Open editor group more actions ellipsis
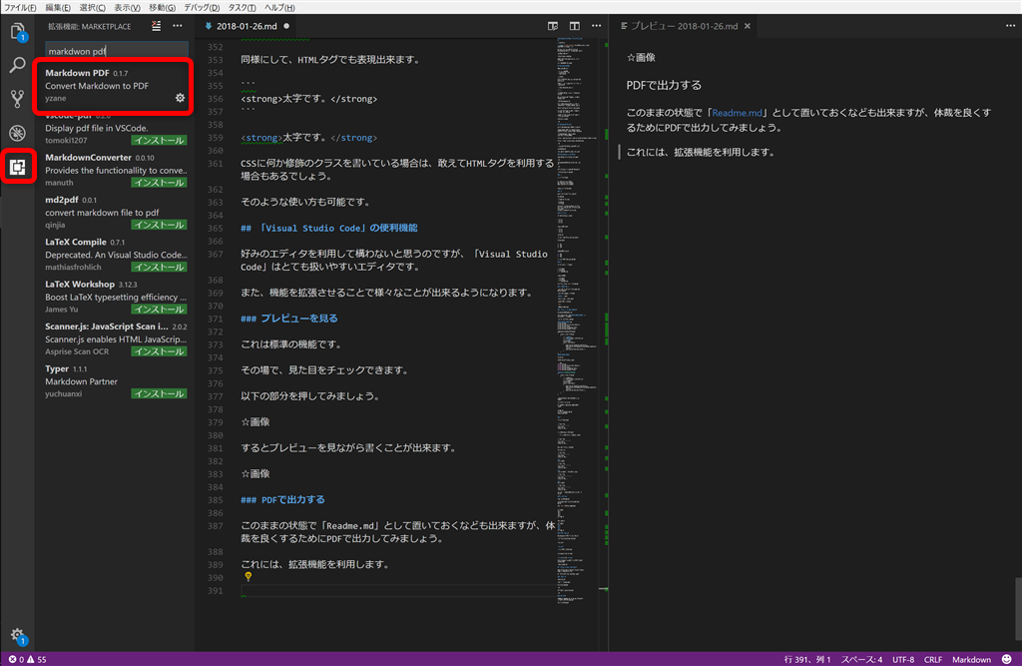The image size is (1022, 666). point(596,26)
